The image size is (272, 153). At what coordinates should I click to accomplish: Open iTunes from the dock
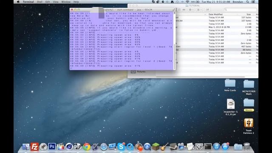pos(216,147)
